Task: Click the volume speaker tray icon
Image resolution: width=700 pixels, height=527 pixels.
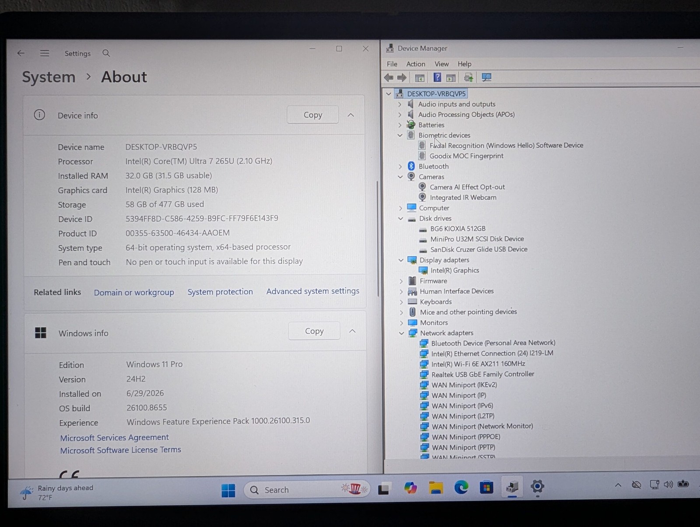Action: click(668, 485)
